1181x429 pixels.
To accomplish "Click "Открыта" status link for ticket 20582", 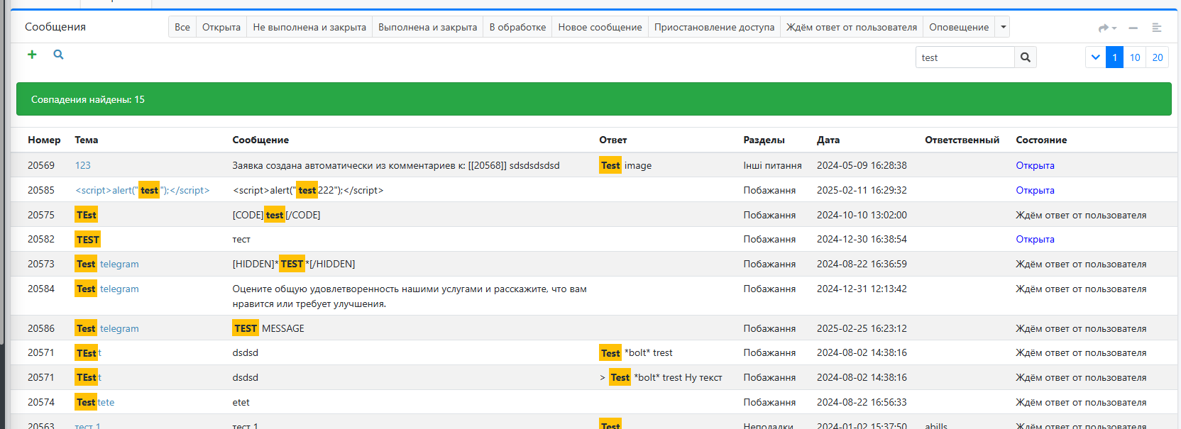I will [1035, 239].
